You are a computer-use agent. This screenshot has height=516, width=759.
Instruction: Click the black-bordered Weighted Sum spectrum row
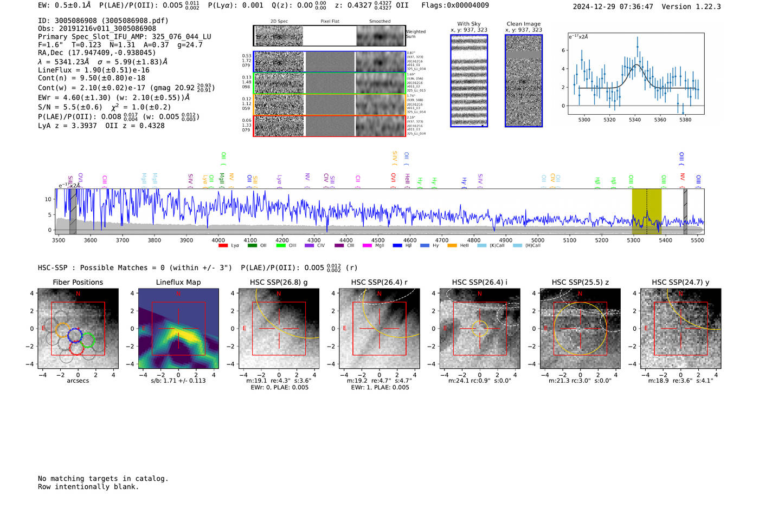tap(330, 36)
